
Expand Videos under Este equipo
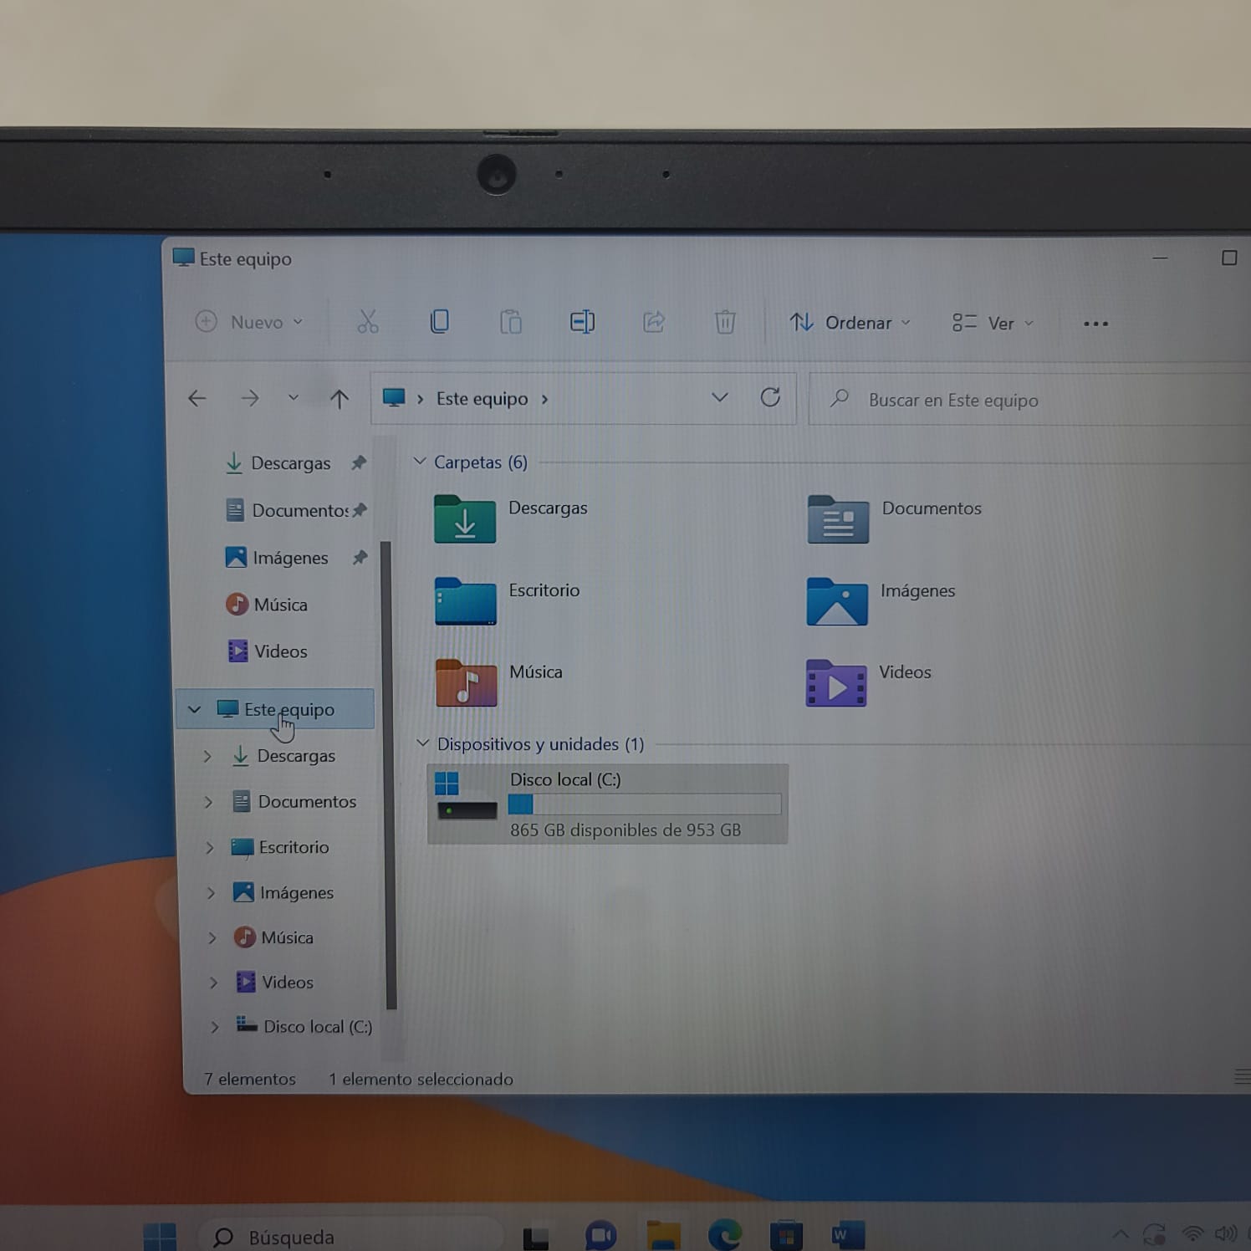[x=213, y=983]
